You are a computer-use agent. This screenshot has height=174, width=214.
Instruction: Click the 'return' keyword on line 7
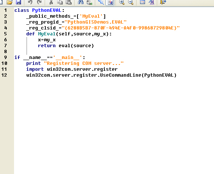[47, 46]
